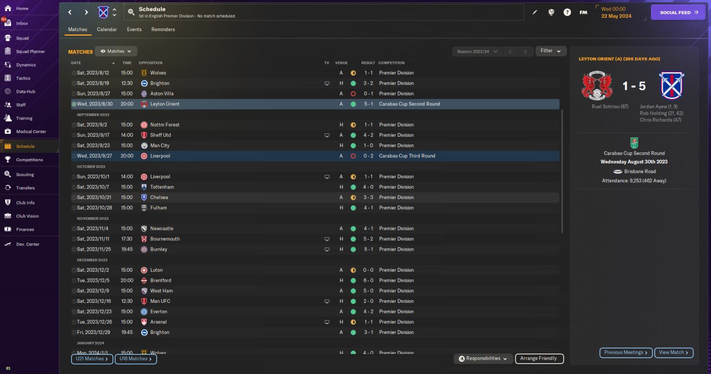Open the Matches view dropdown
Image resolution: width=711 pixels, height=374 pixels.
coord(116,51)
